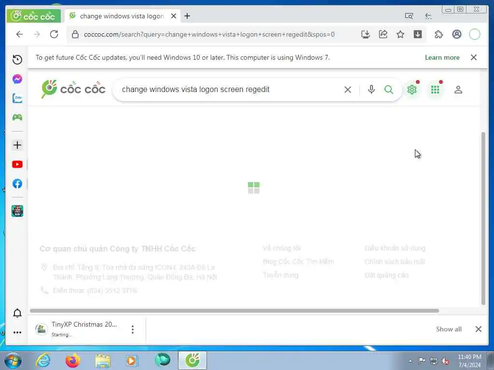The height and width of the screenshot is (370, 494).
Task: Add a new sidebar shortcut
Action: pos(17,145)
